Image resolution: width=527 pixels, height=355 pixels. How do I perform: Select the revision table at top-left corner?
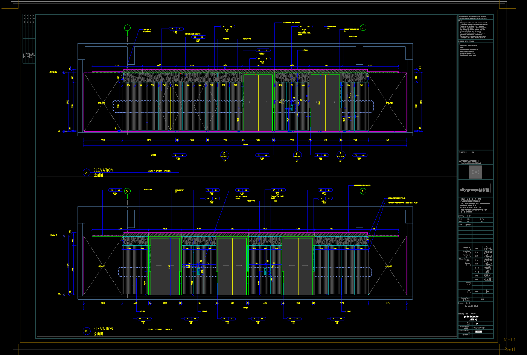pos(29,39)
